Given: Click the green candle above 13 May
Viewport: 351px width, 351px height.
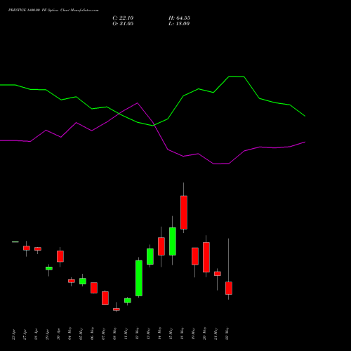Looking at the screenshot, I should click(150, 256).
